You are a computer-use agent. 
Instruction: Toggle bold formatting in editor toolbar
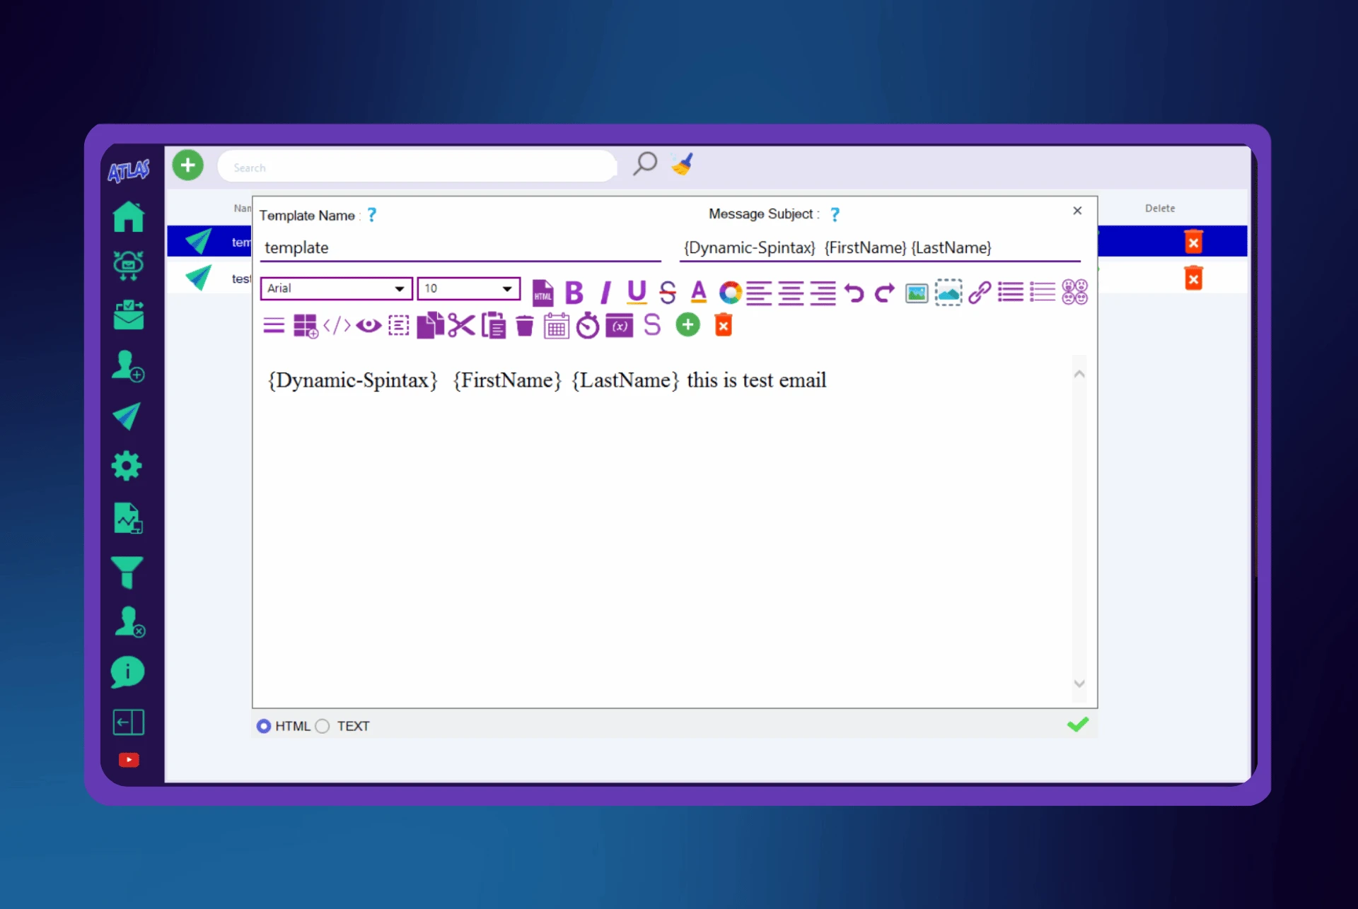[574, 292]
